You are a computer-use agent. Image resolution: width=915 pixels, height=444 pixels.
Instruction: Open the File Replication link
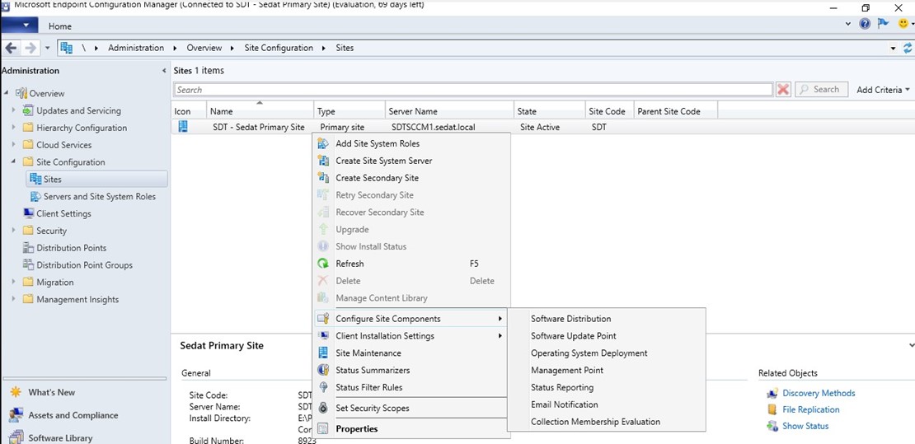coord(810,409)
